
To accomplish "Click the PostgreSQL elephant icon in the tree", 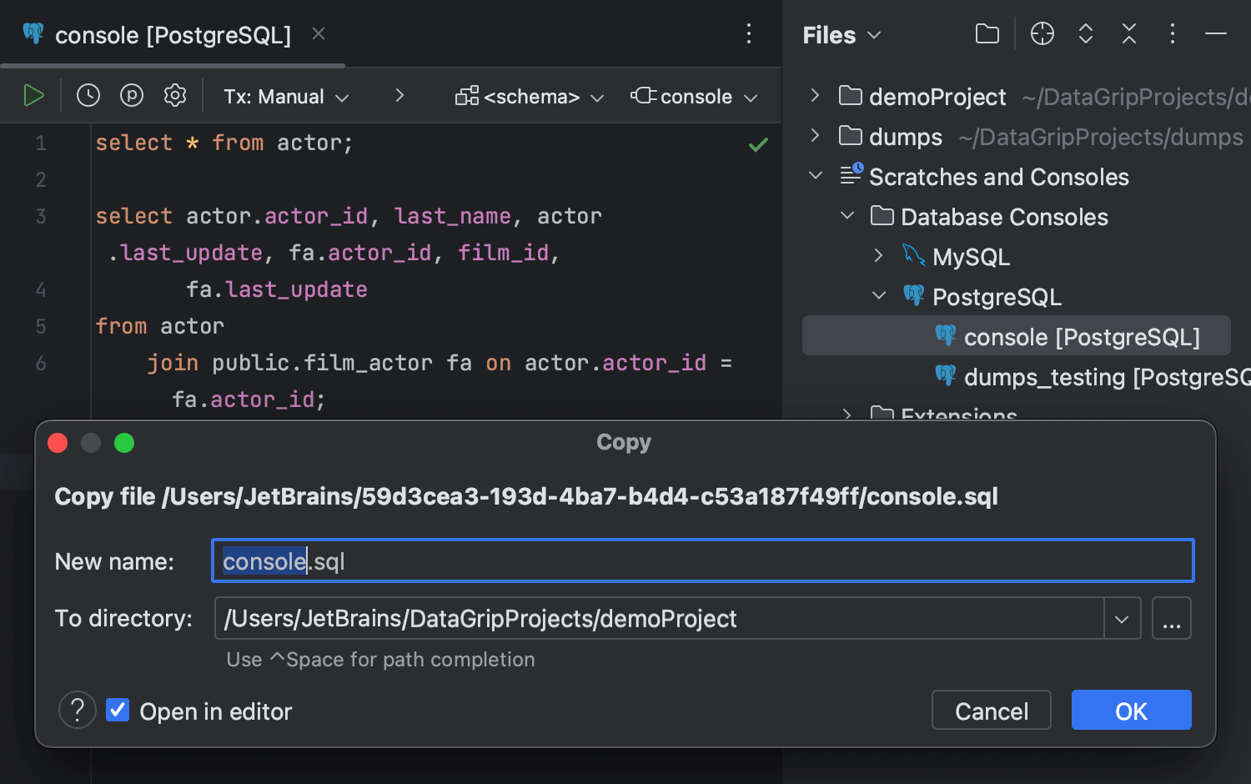I will (913, 295).
